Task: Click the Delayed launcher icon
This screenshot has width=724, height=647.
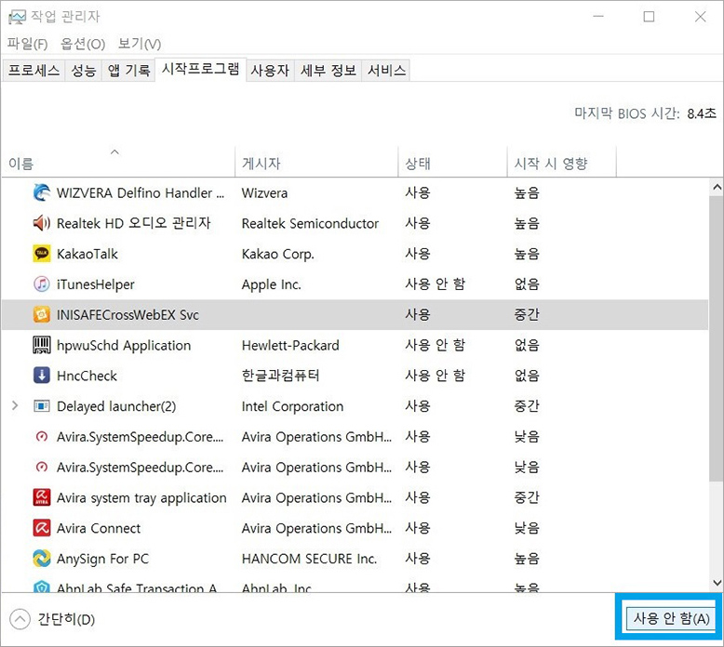Action: 42,406
